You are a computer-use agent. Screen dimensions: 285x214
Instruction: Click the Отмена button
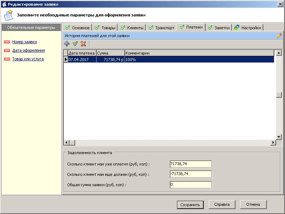253,204
